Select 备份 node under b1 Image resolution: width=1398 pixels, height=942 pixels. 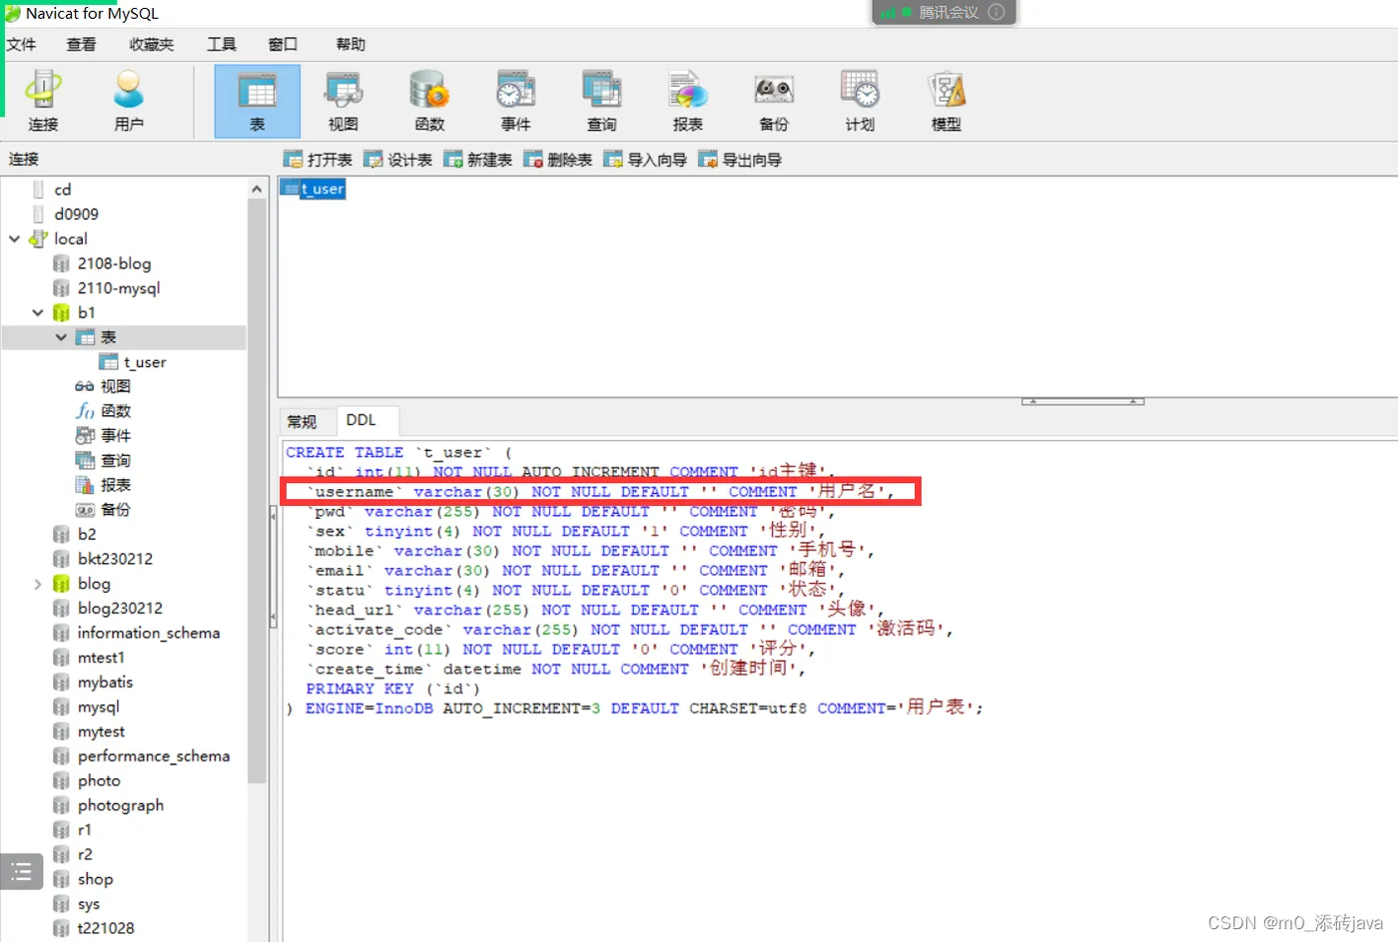pyautogui.click(x=103, y=509)
